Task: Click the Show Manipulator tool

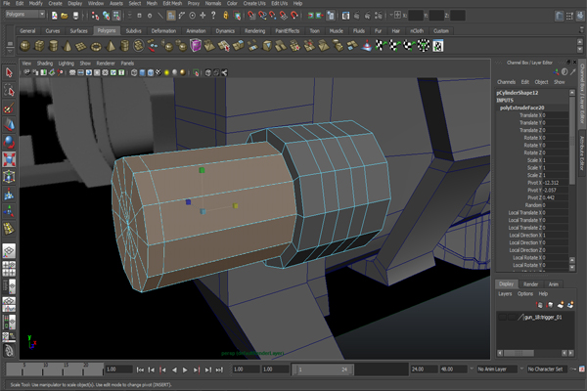Action: click(x=9, y=211)
